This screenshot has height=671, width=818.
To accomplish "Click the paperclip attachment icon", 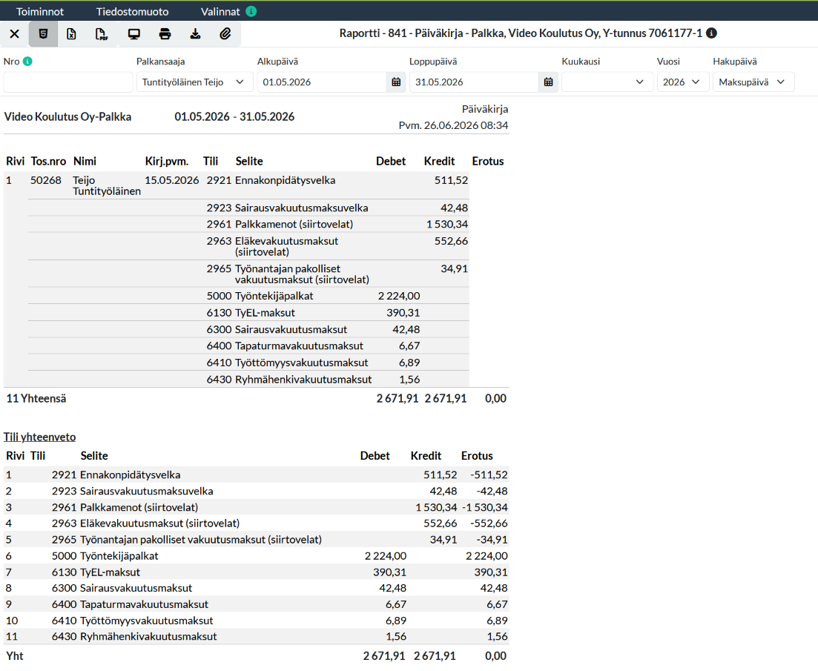I will tap(225, 34).
